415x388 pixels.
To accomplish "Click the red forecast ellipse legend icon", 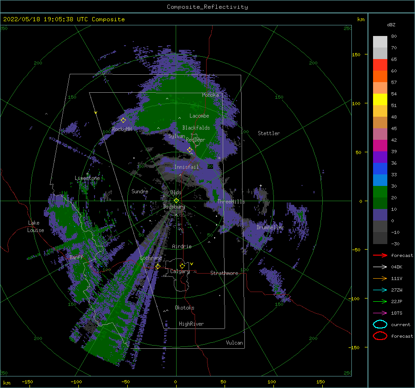I will pos(380,336).
